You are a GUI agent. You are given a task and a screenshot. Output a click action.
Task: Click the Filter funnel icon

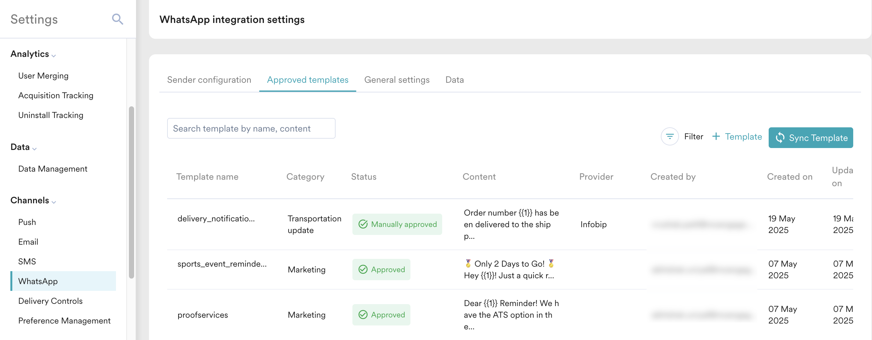click(669, 136)
